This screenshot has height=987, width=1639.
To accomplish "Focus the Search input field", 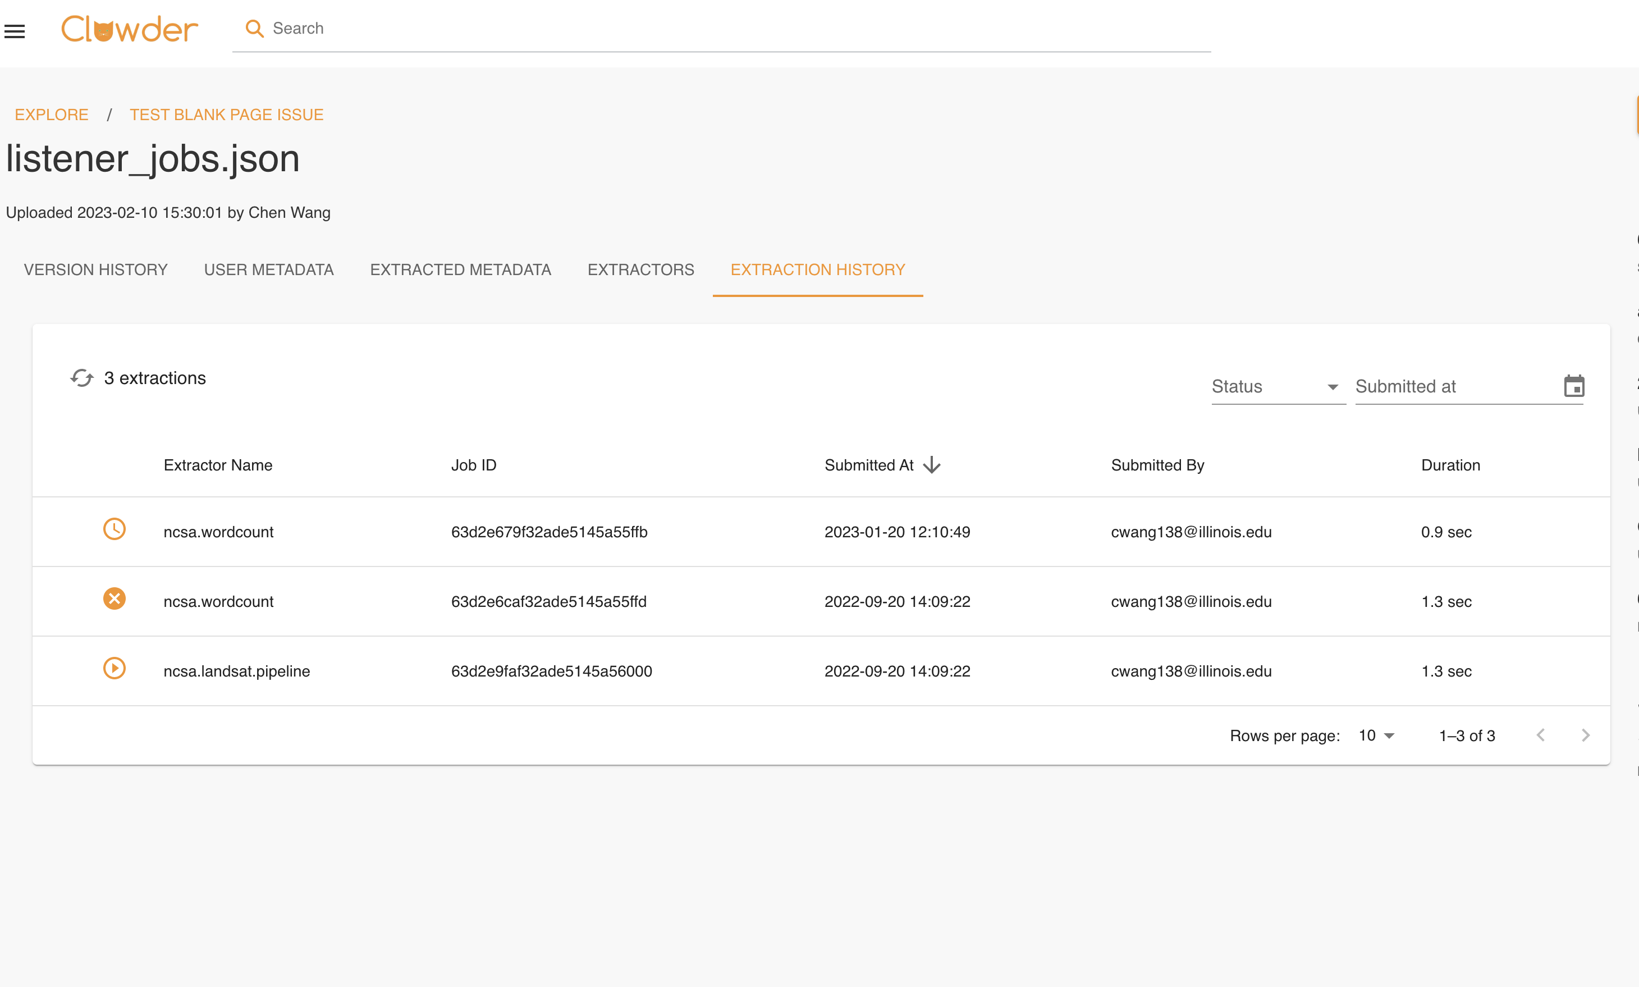I will [x=731, y=29].
